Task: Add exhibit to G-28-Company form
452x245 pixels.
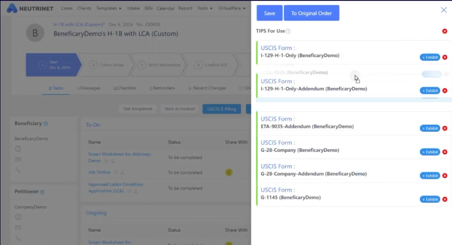Action: pos(430,152)
